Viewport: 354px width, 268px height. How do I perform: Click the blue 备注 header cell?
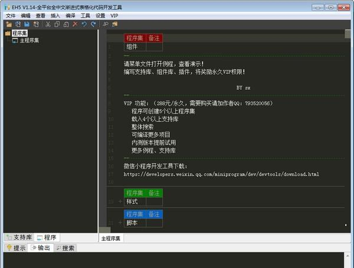pyautogui.click(x=154, y=214)
